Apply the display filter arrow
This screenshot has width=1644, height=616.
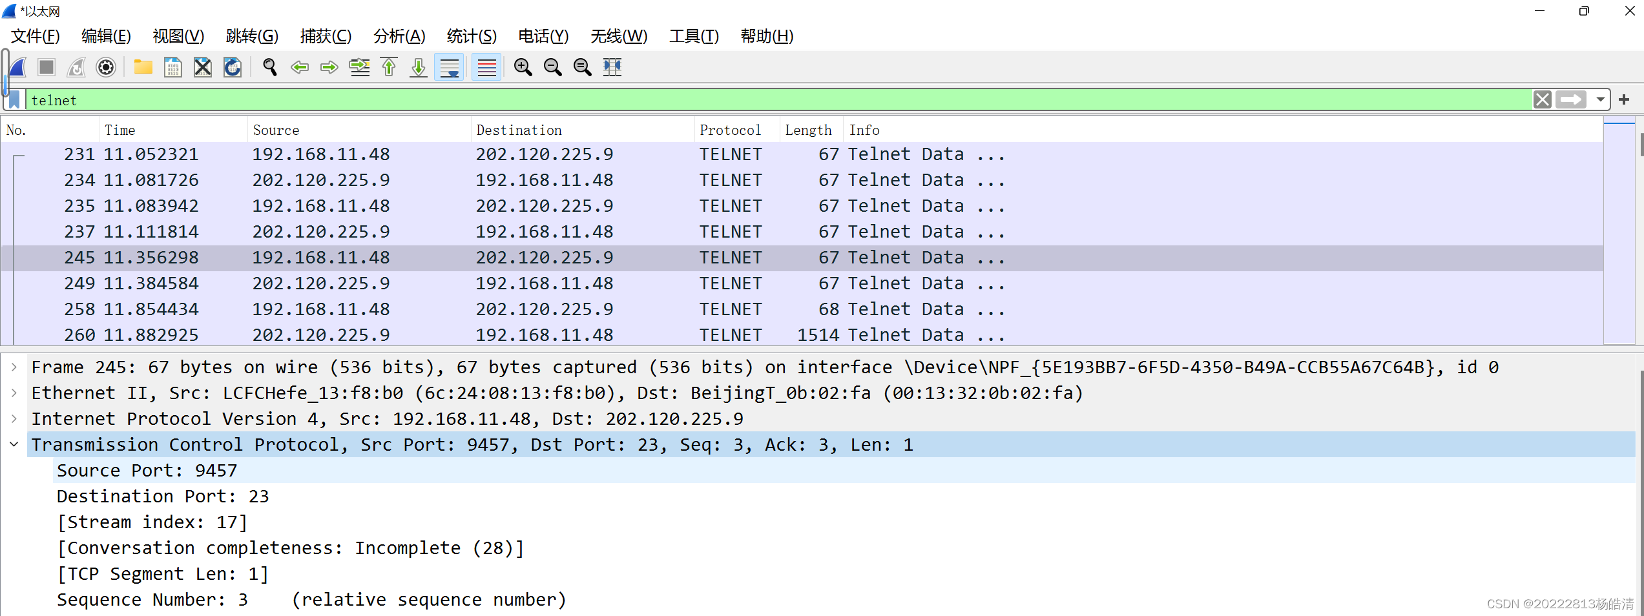[1571, 99]
